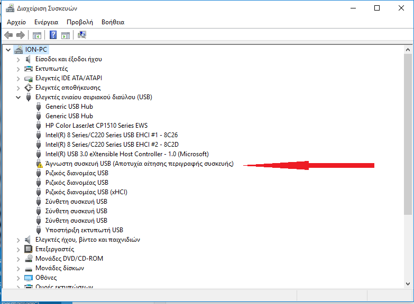Click the show/hide action pane icon
This screenshot has height=304, width=414.
pyautogui.click(x=66, y=35)
